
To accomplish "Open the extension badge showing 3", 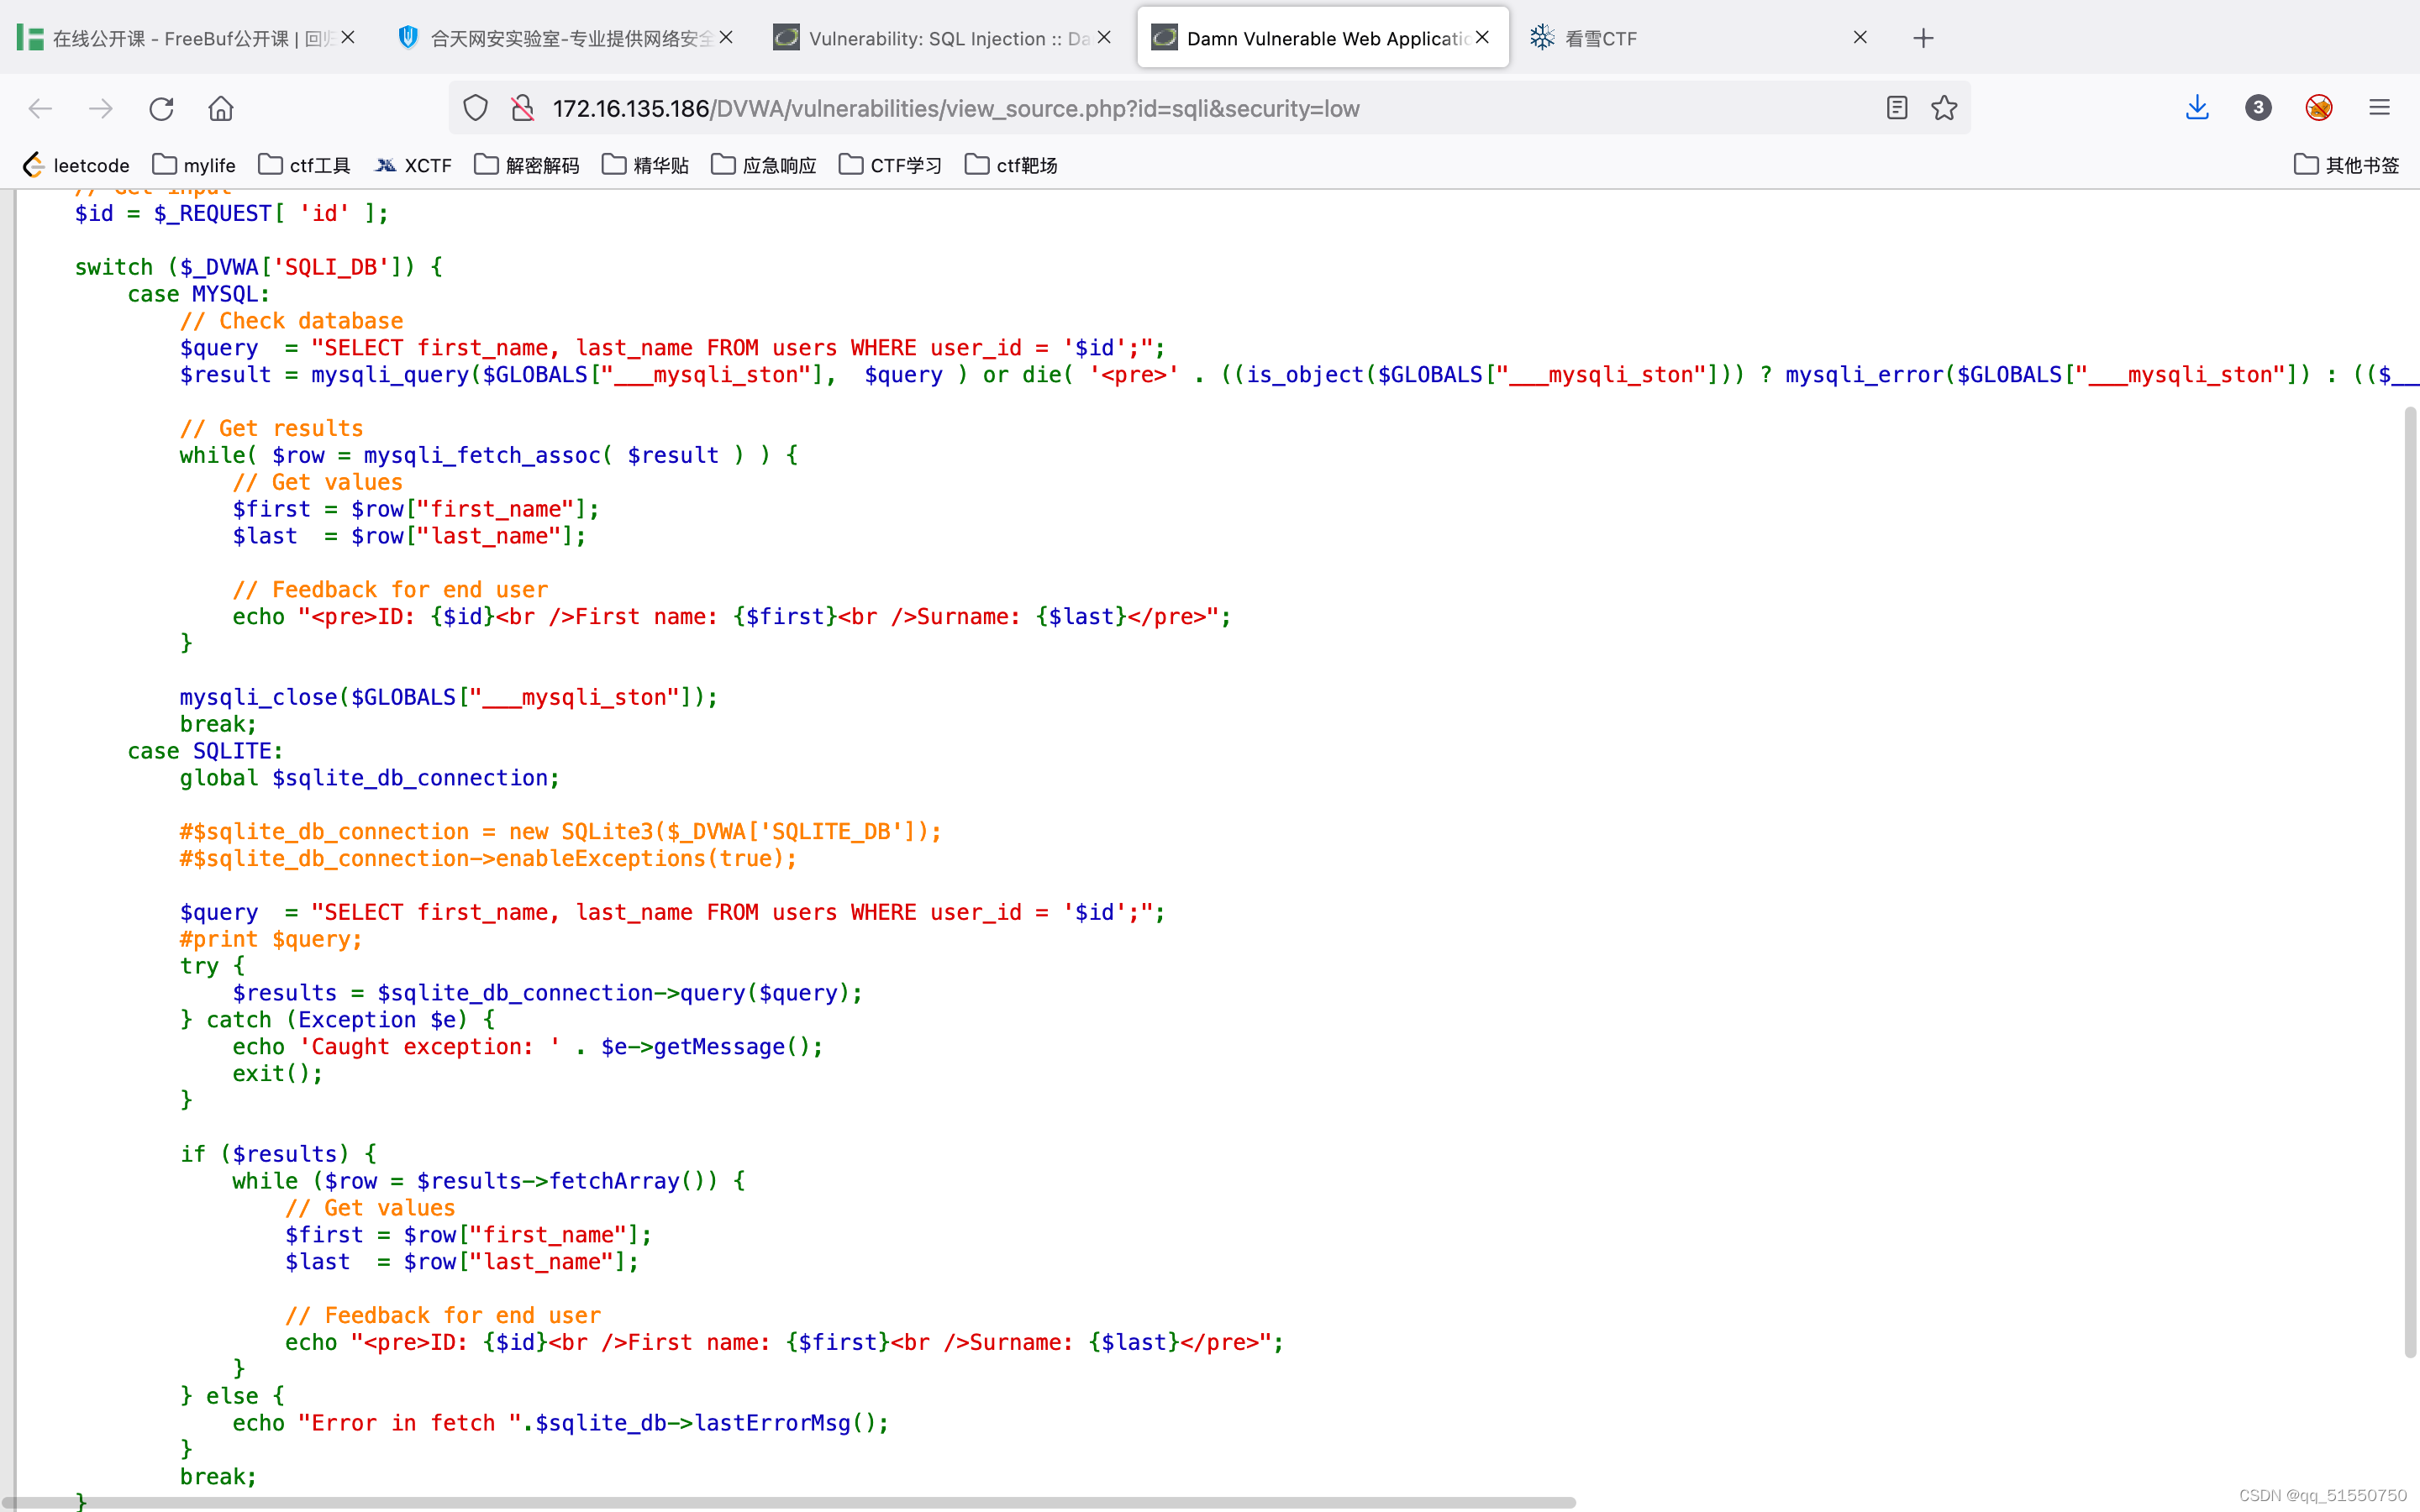I will point(2258,108).
